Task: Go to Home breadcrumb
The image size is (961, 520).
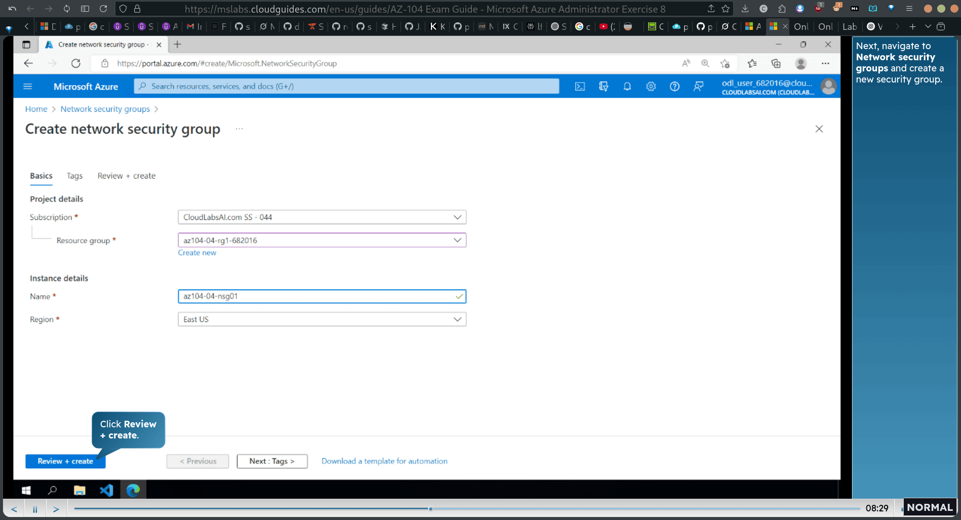Action: (36, 109)
